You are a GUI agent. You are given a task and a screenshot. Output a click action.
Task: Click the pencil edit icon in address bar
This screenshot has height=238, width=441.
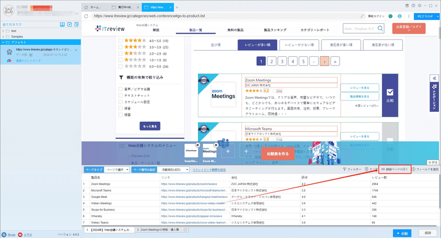362,16
